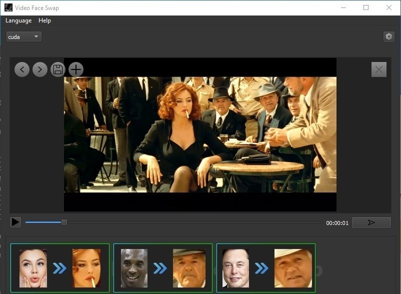
Task: Select the red-haired woman target face thumbnail
Action: tap(86, 268)
